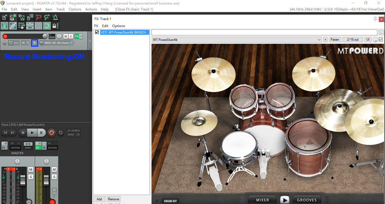Screen dimensions: 385x204
Task: Toggle the item grouping chain-link icon
Action: [x=13, y=26]
